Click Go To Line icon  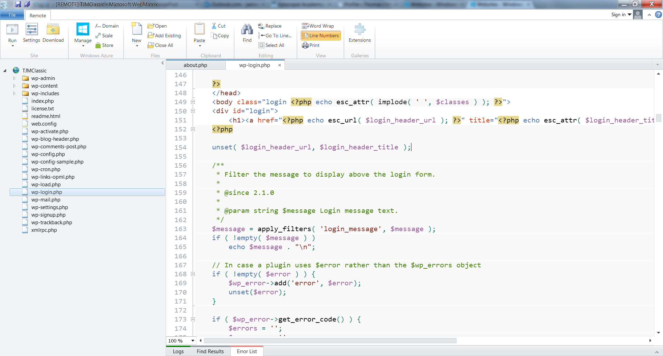(261, 36)
